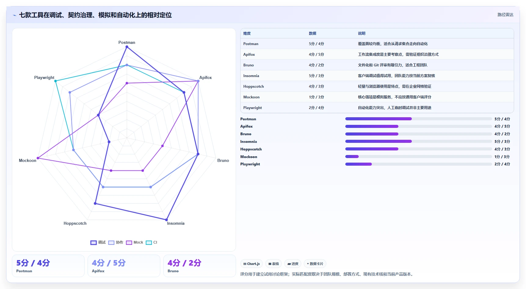
Task: Open the Apifox 4分 / 5分 summary card
Action: tap(124, 266)
